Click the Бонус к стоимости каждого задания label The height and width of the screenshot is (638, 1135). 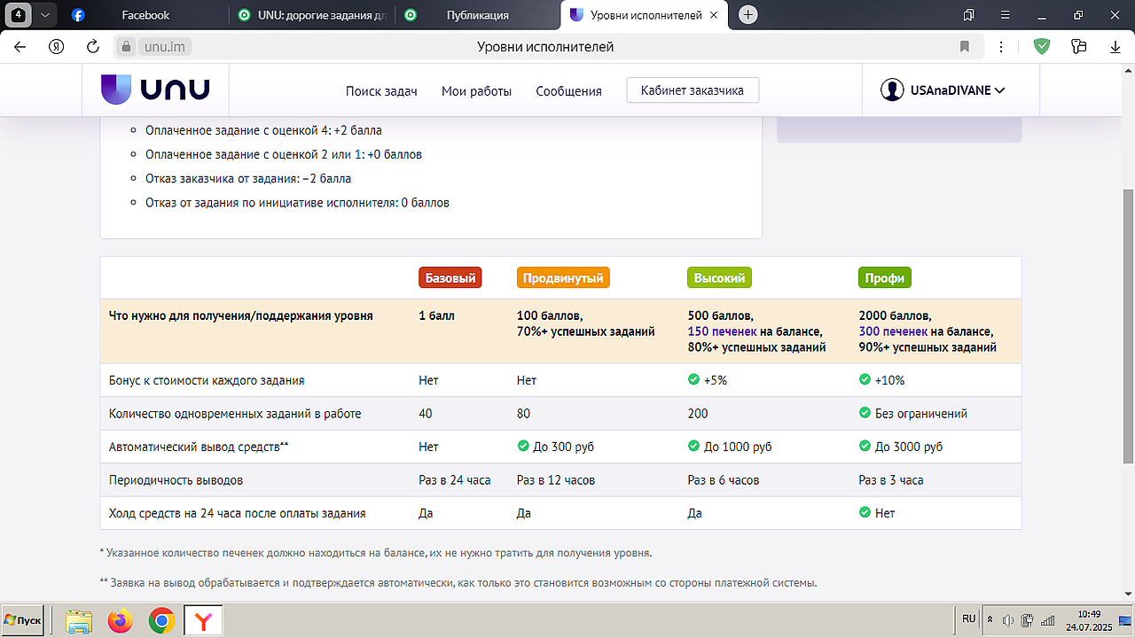point(207,380)
